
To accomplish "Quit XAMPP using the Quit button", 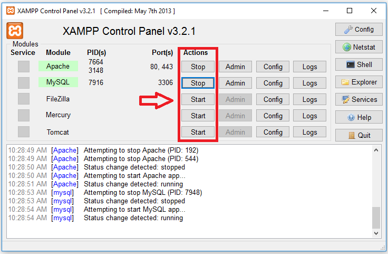I will pyautogui.click(x=358, y=135).
